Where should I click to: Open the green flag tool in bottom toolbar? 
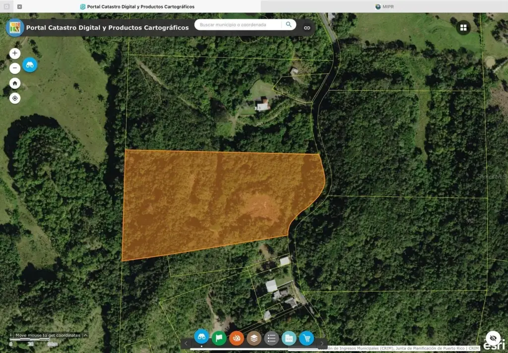[x=219, y=338]
